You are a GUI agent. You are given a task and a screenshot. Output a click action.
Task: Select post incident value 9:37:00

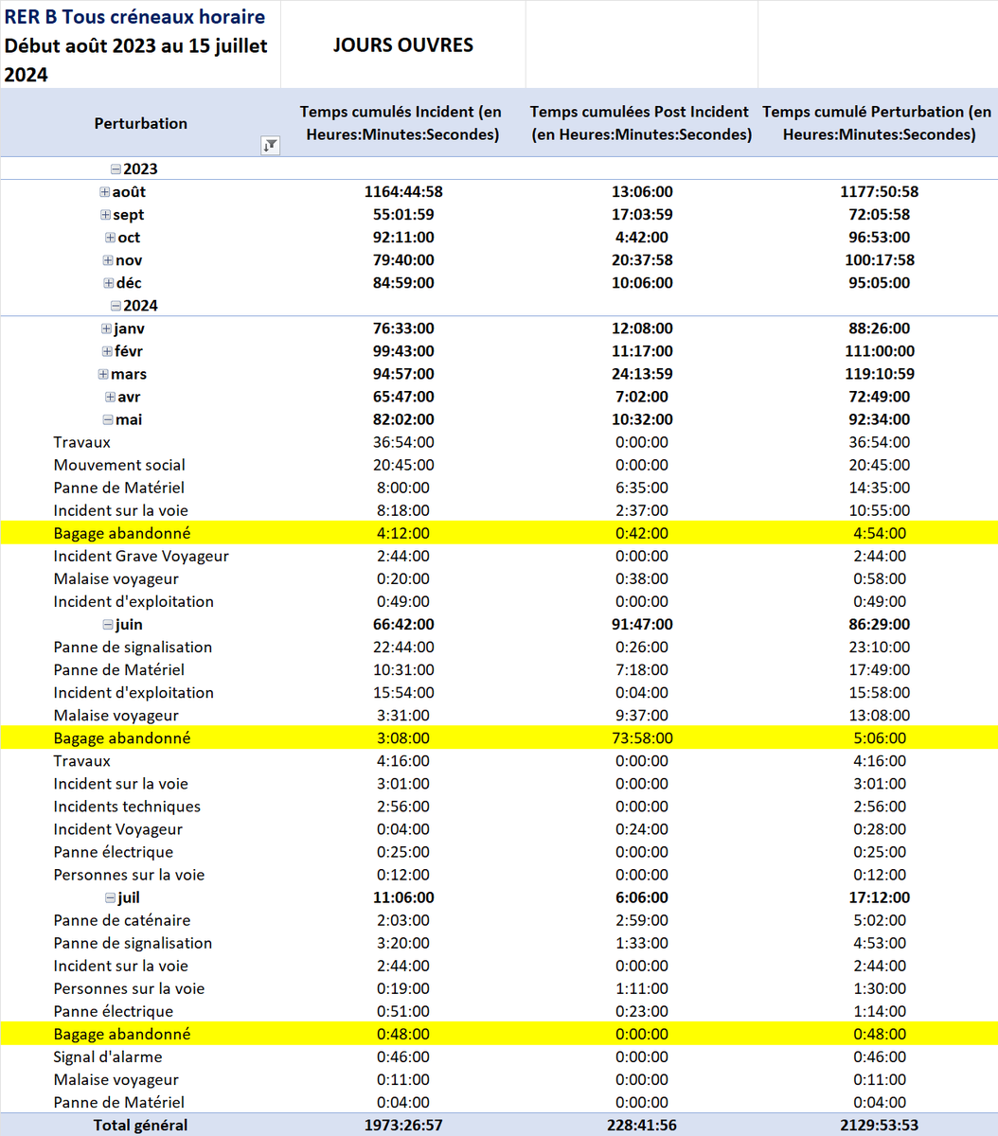(x=642, y=716)
